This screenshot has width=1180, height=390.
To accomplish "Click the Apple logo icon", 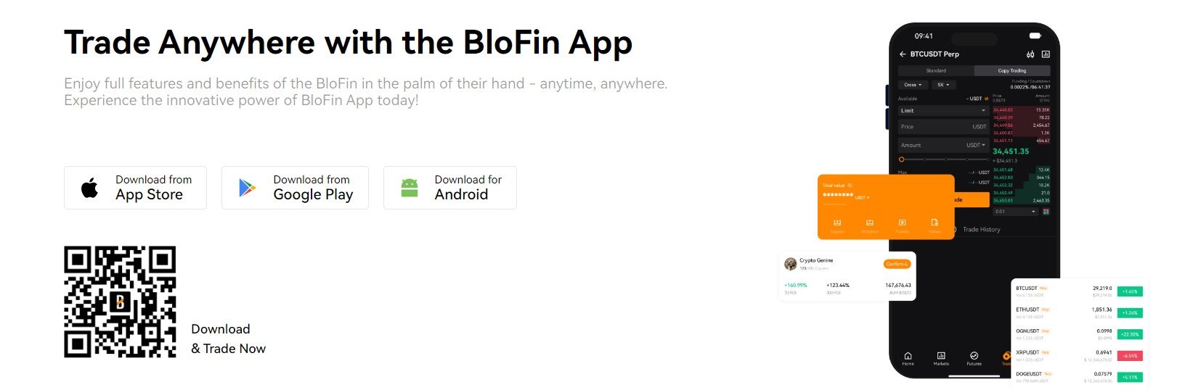I will (x=90, y=188).
